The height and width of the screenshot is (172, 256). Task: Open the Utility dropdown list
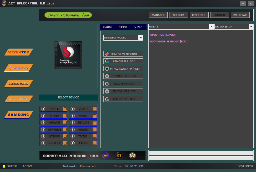(x=212, y=27)
